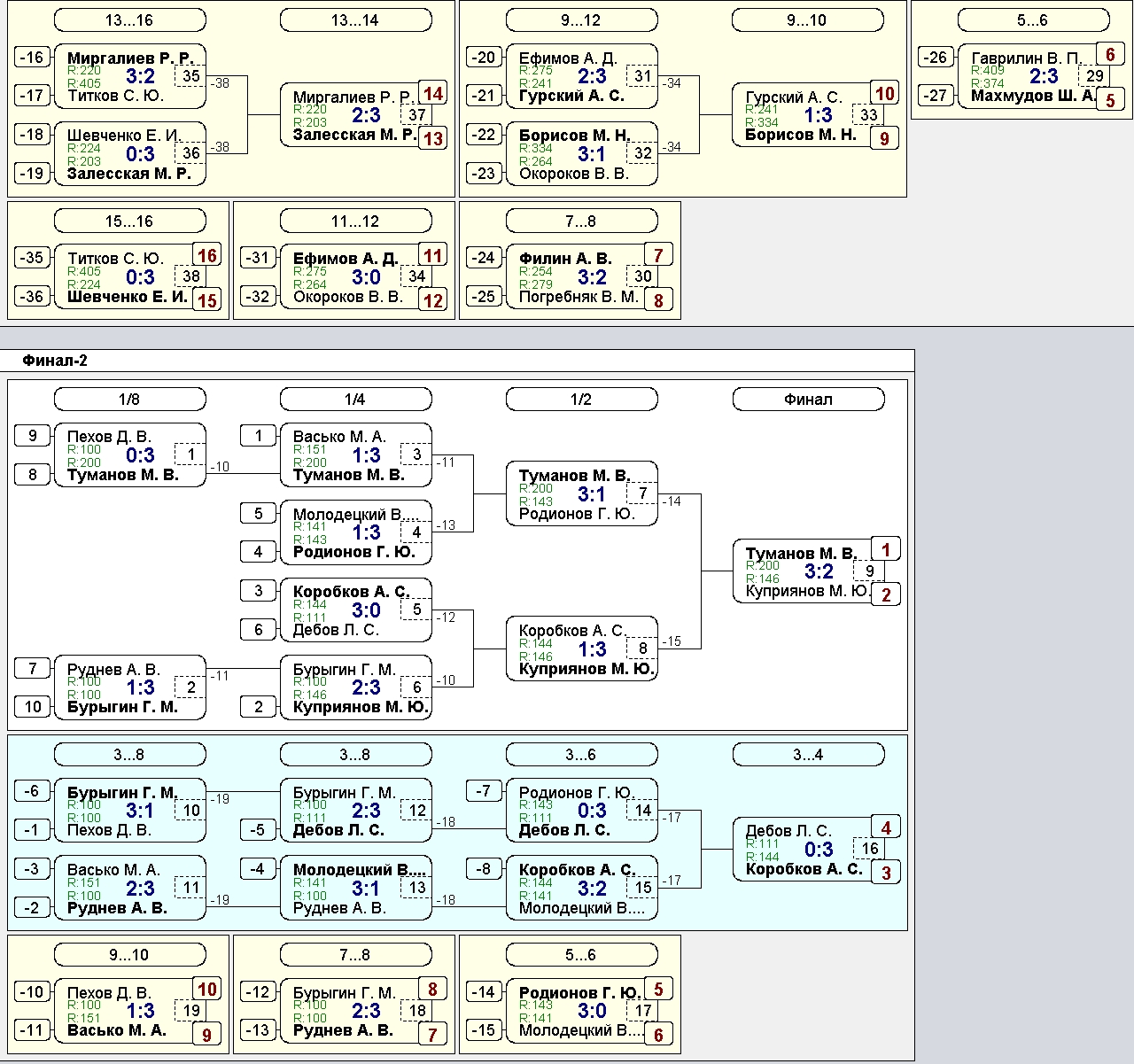The image size is (1134, 1064).
Task: Select the Финал-2 section title
Action: click(55, 360)
